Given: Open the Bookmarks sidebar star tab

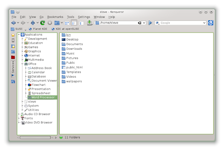Looking at the screenshot, I should 13,35.
